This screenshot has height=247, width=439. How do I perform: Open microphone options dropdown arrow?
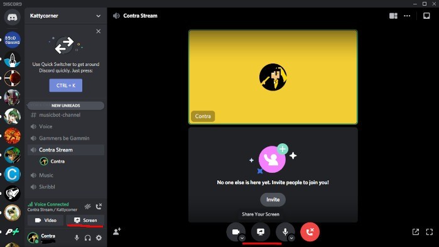(291, 238)
